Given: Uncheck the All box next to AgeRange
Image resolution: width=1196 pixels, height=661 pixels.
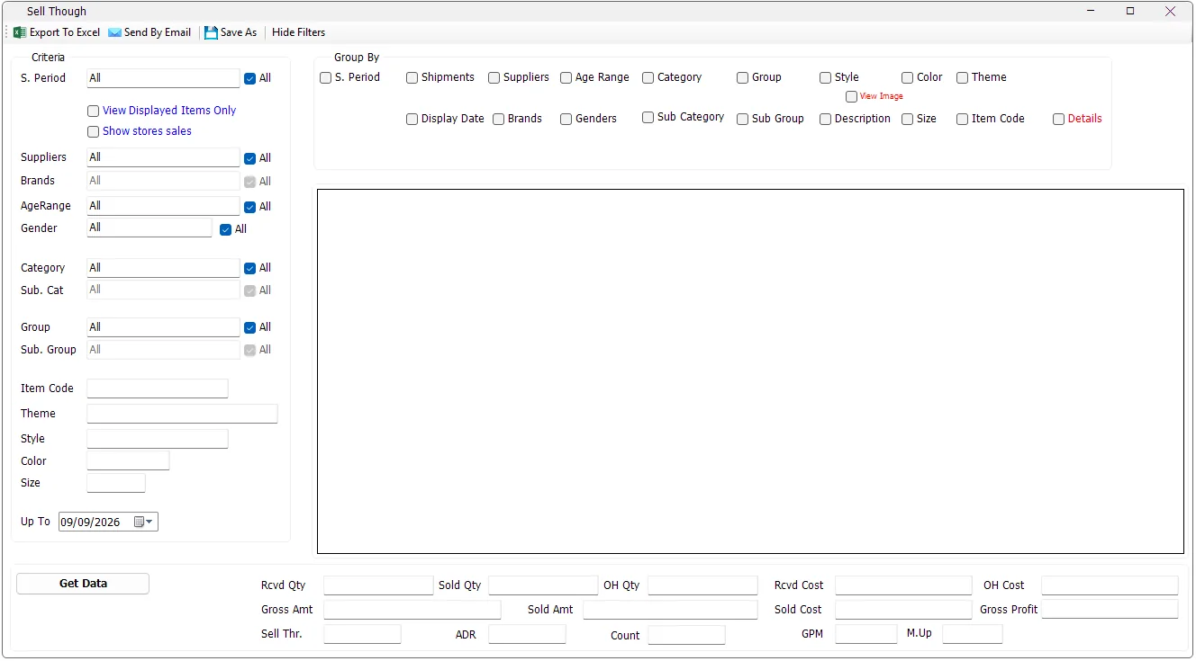Looking at the screenshot, I should coord(250,208).
